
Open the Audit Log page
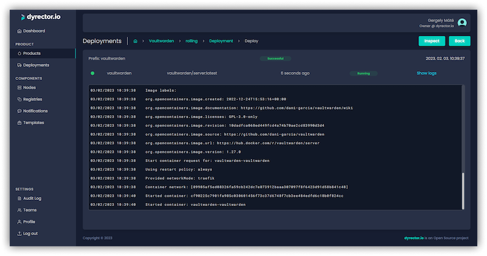[x=32, y=198]
